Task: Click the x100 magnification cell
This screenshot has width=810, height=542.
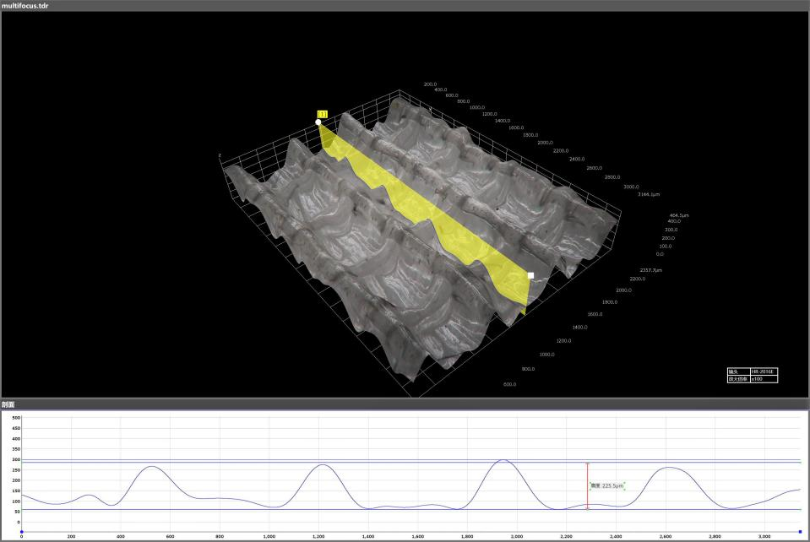Action: click(x=764, y=379)
